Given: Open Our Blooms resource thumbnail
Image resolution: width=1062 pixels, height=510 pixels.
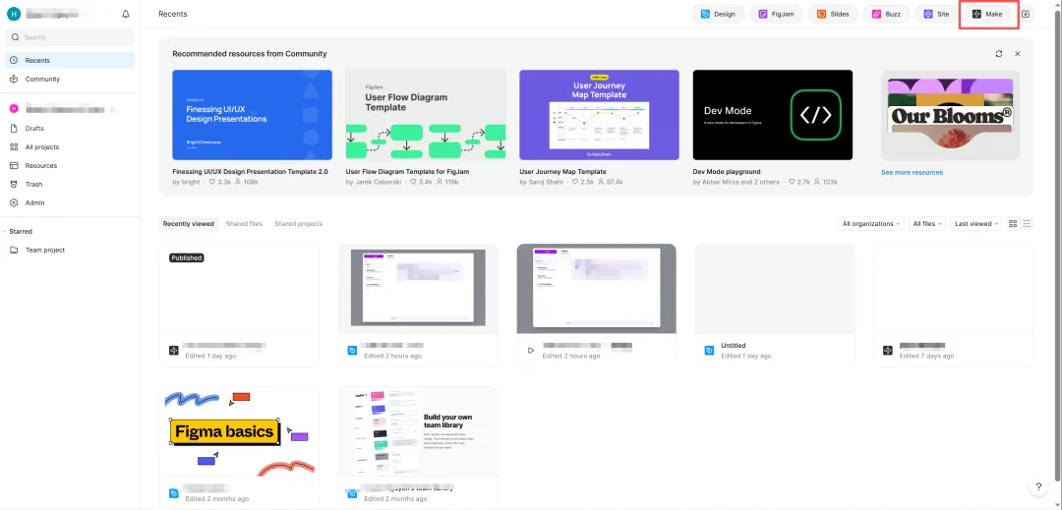Looking at the screenshot, I should pyautogui.click(x=950, y=115).
